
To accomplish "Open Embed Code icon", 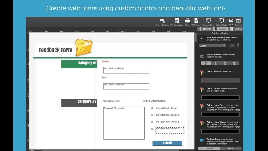I will (x=221, y=21).
